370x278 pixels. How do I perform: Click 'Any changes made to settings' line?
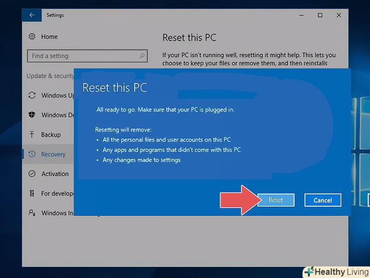click(x=142, y=160)
